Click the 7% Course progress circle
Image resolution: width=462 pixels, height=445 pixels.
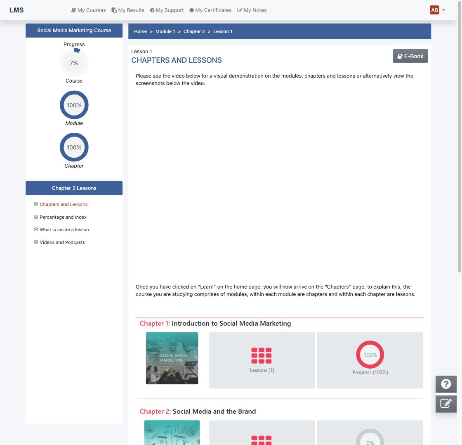tap(74, 62)
